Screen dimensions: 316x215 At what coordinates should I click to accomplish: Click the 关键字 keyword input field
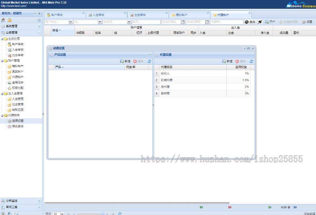(226, 22)
